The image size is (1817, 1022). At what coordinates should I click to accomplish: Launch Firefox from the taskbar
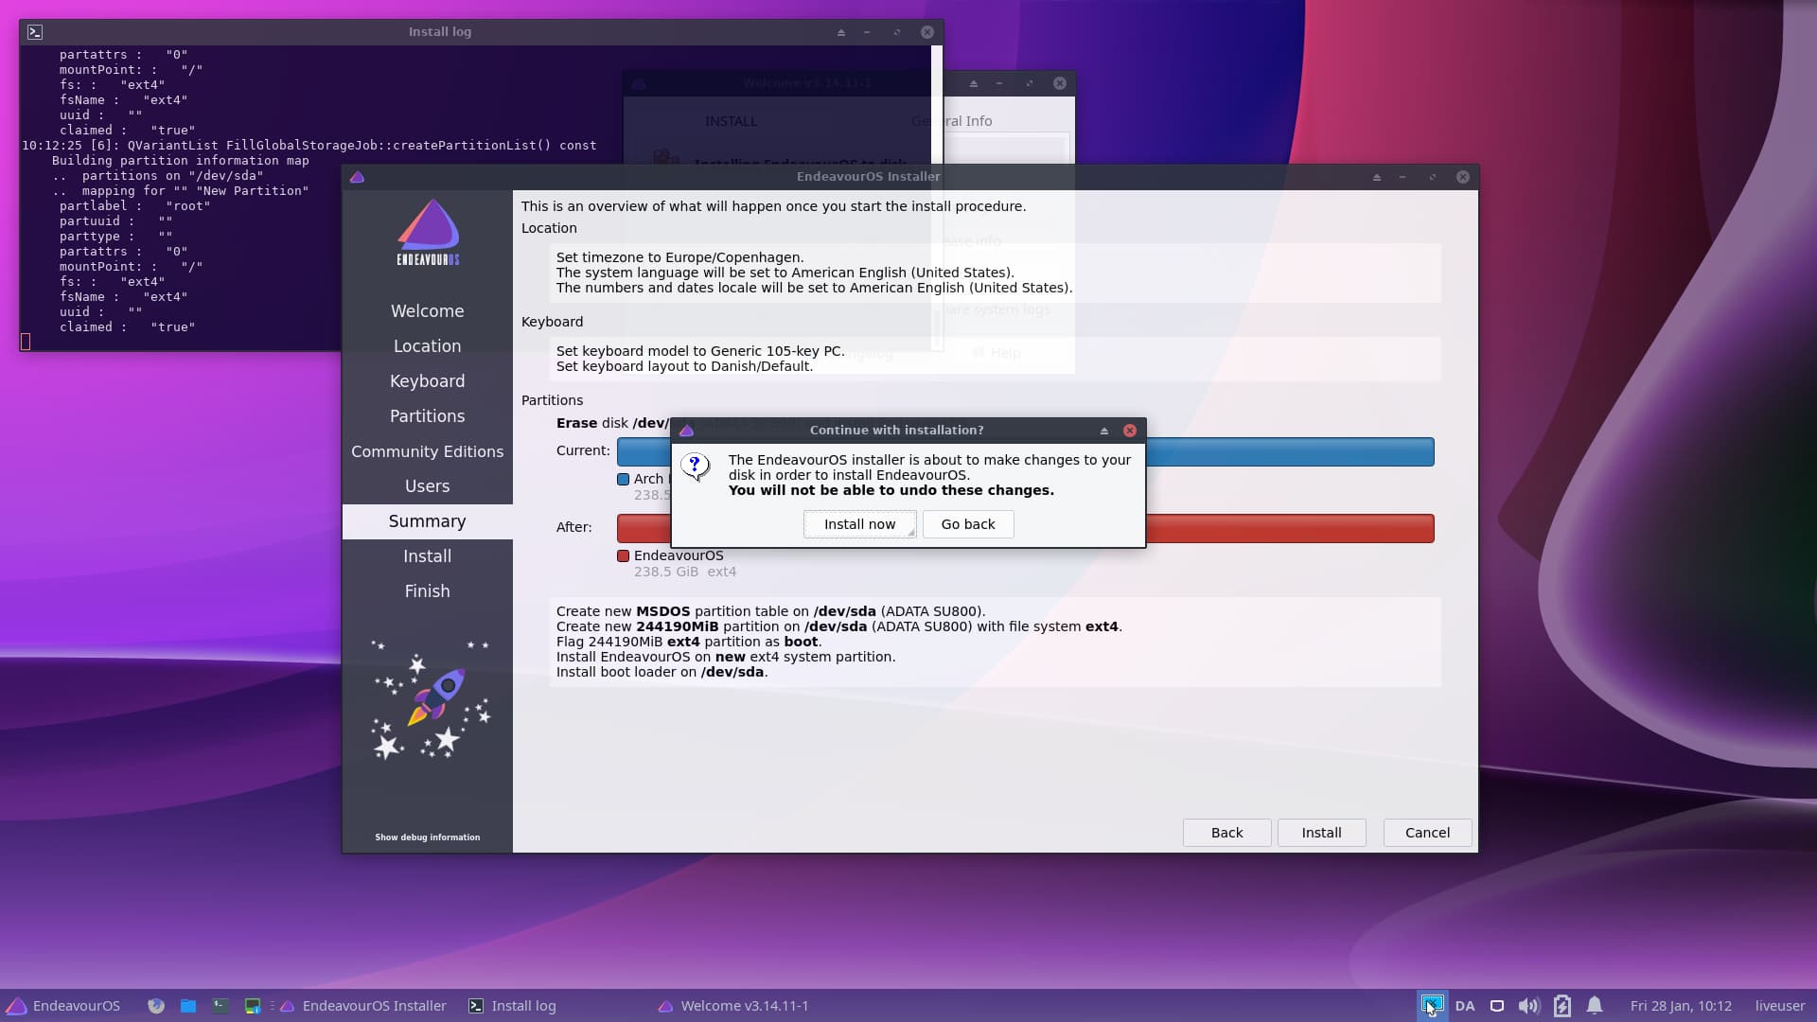156,1006
